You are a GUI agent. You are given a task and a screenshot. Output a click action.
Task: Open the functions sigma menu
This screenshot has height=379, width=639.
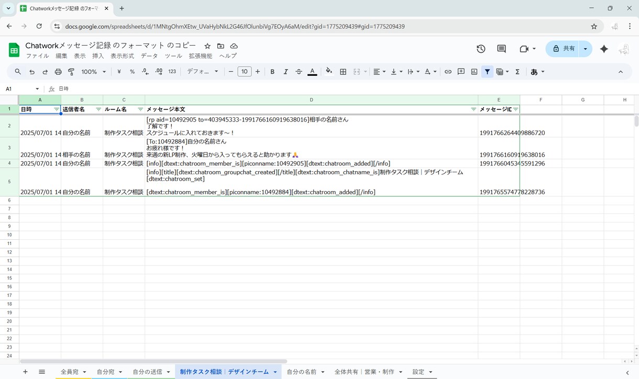click(x=517, y=72)
